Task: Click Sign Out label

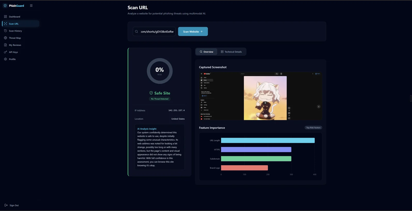Action: (x=14, y=205)
